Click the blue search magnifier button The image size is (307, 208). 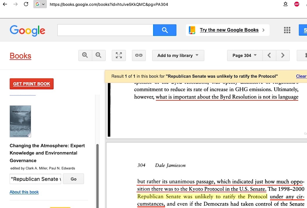click(x=165, y=30)
